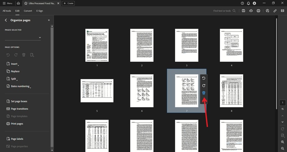This screenshot has height=152, width=287.
Task: Send by email with the envelope icon
Action: point(282,11)
